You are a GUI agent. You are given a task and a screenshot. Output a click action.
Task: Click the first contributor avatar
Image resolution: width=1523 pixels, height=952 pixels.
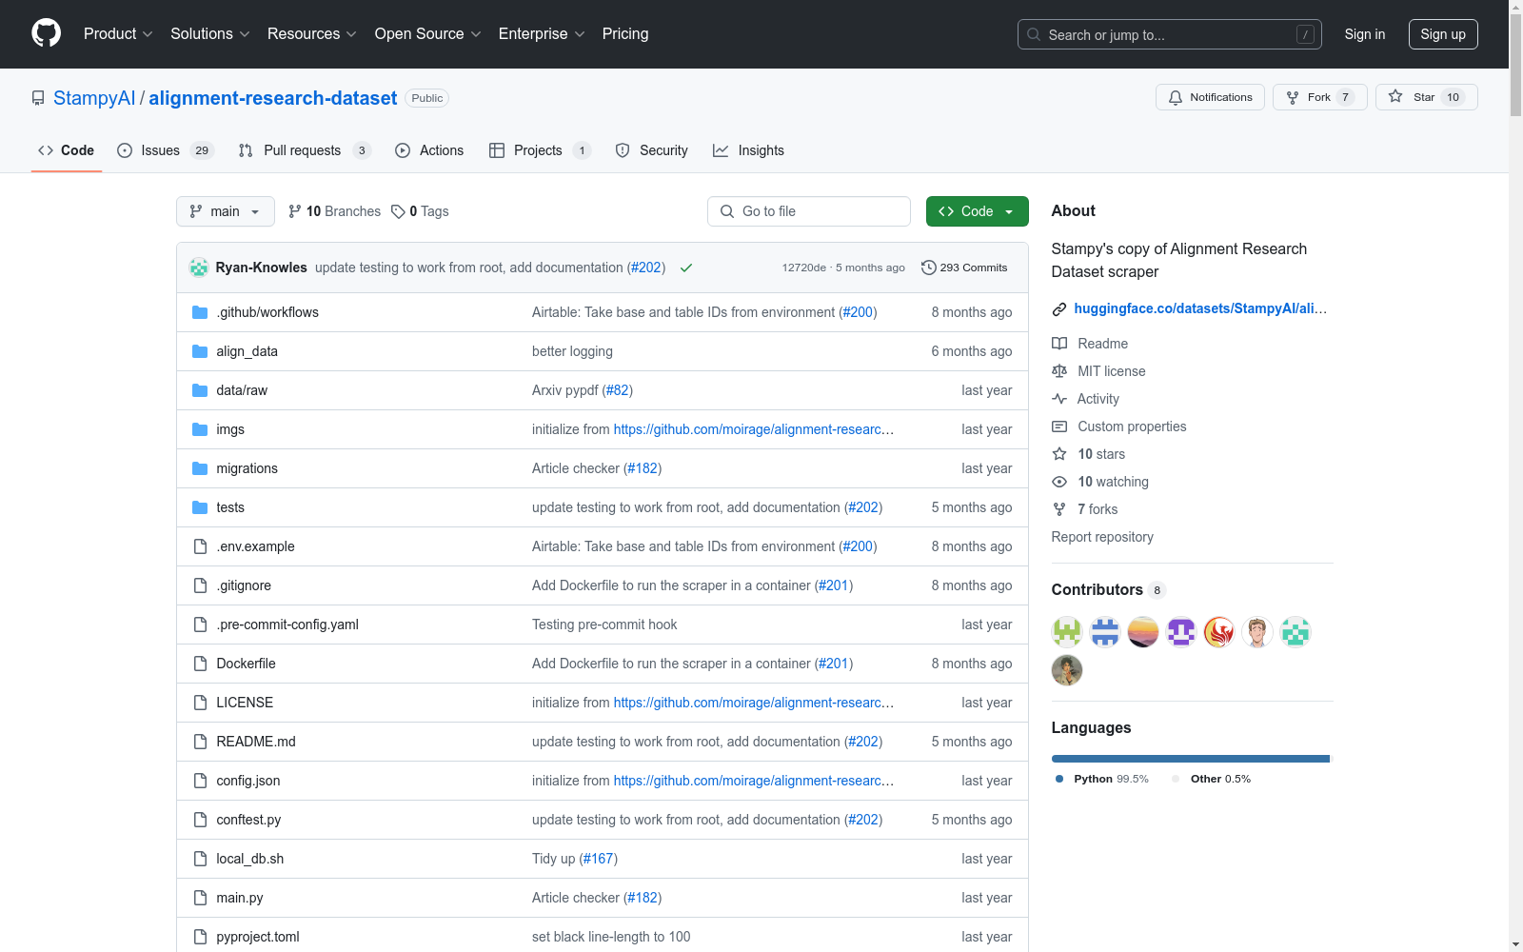(x=1067, y=632)
